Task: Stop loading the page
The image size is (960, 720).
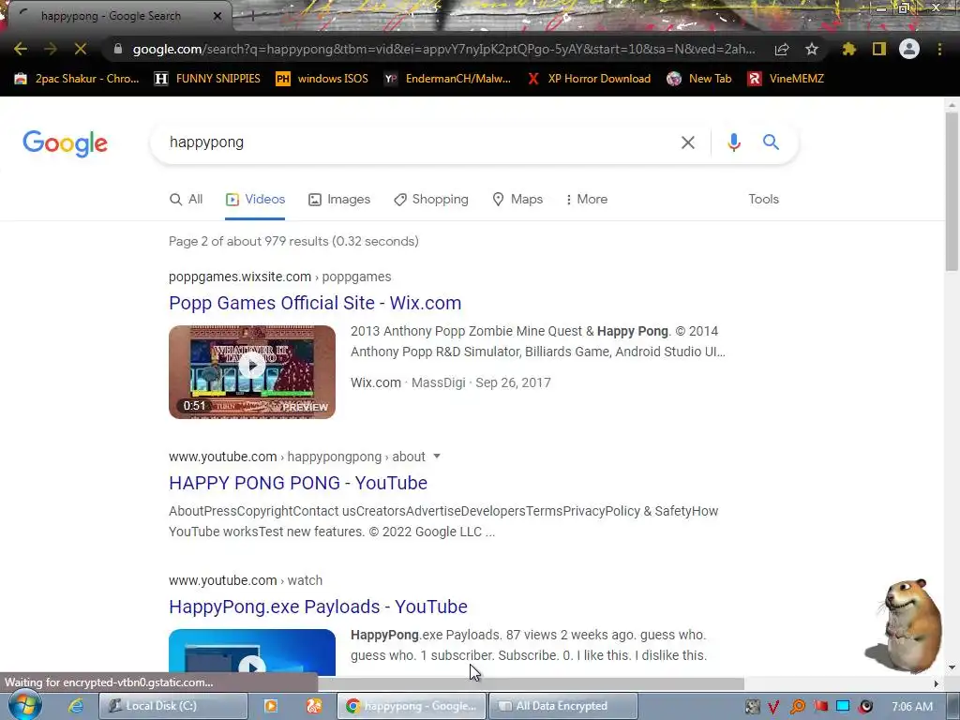Action: click(x=81, y=49)
